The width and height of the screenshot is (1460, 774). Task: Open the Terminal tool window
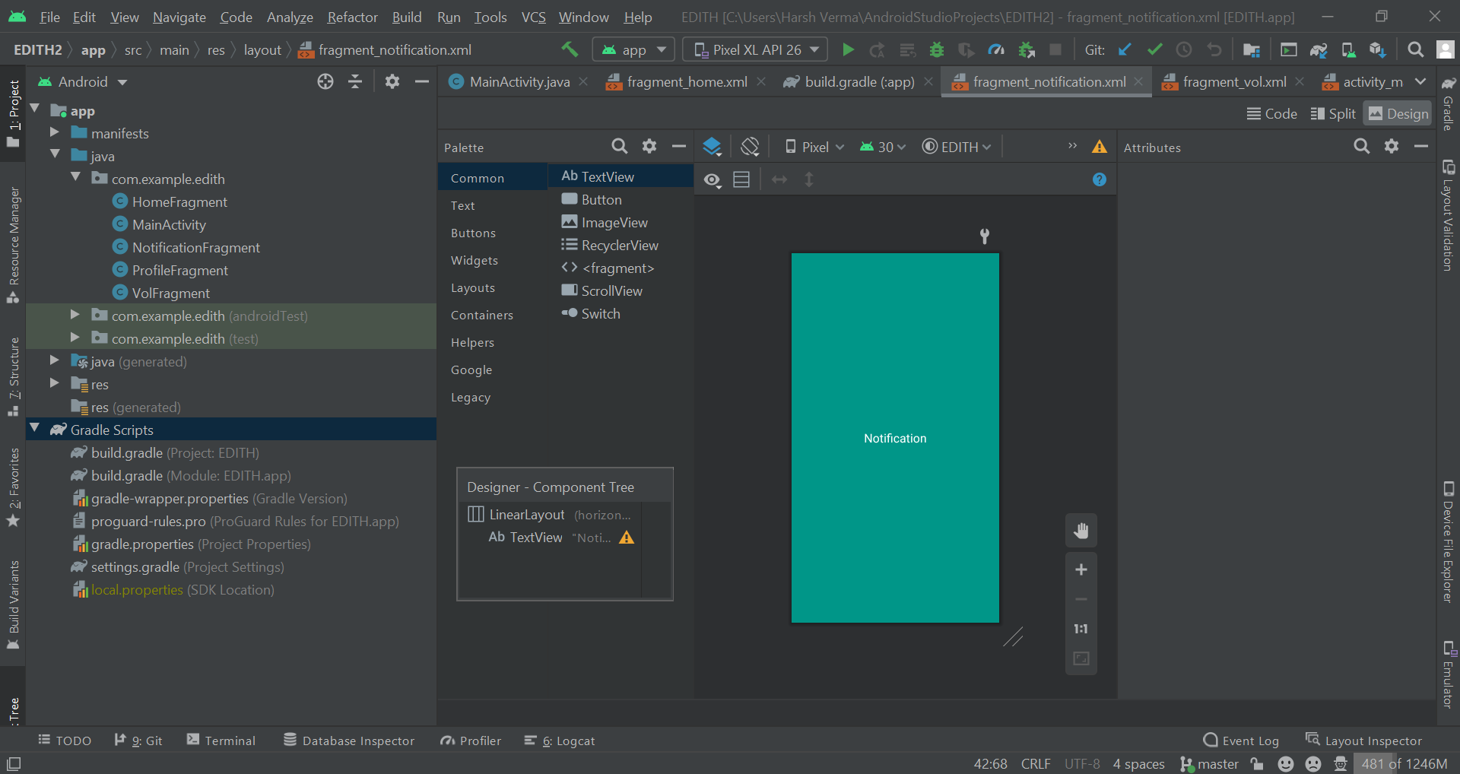pyautogui.click(x=221, y=741)
